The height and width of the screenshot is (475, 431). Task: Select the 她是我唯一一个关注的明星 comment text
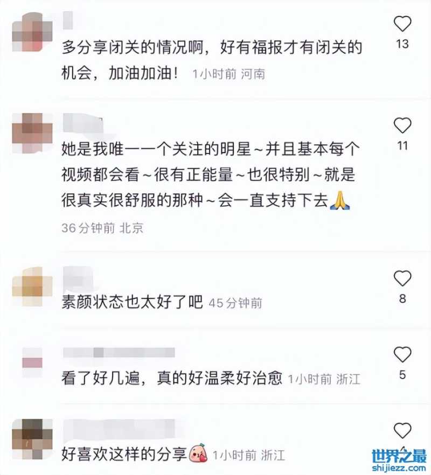[x=210, y=174]
